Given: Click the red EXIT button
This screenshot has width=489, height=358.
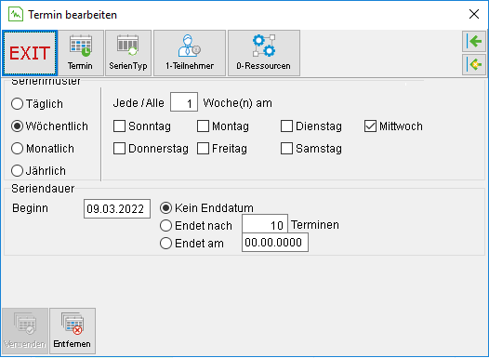Looking at the screenshot, I should [30, 53].
